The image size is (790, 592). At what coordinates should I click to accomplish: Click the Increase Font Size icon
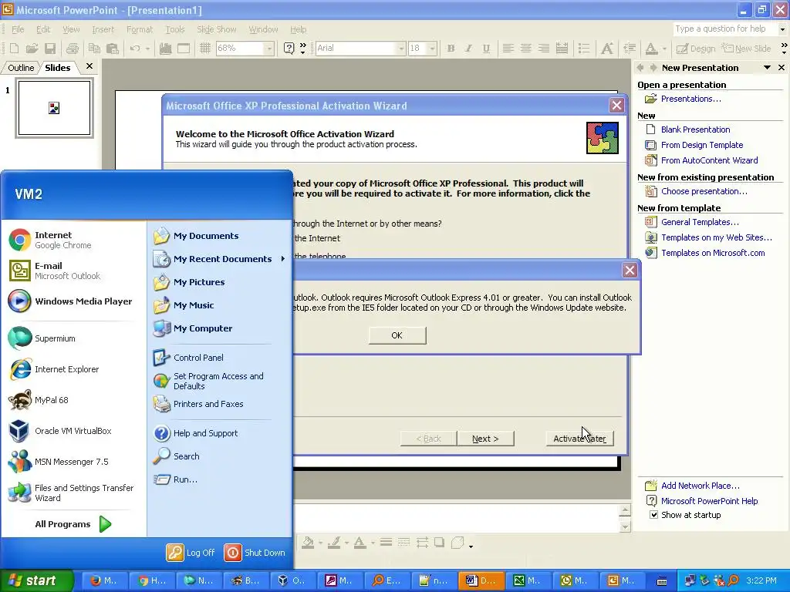(x=607, y=49)
